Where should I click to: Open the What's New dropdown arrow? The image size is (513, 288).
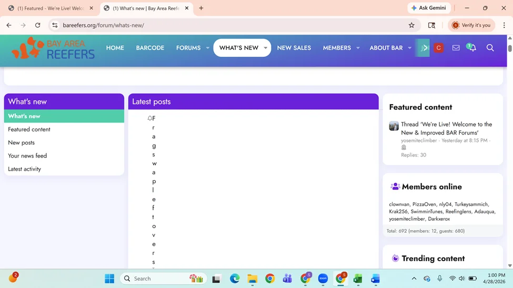[x=265, y=48]
